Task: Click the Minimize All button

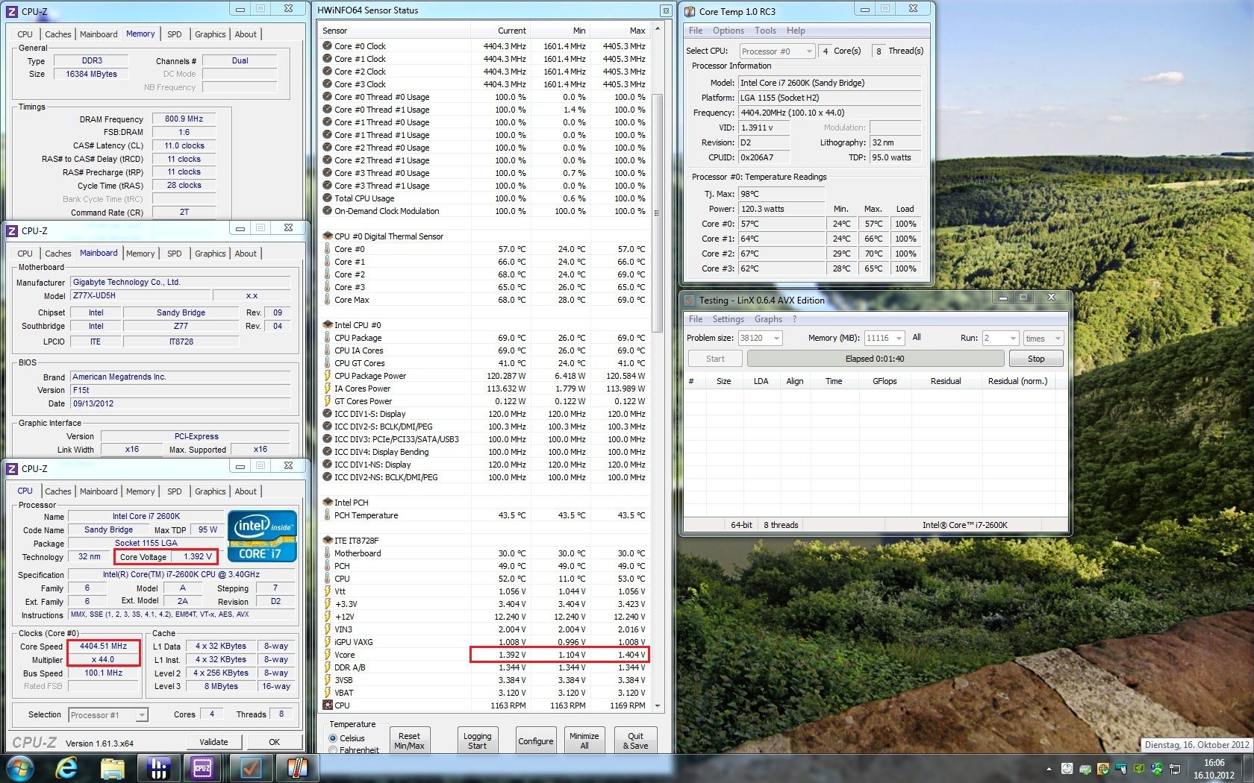Action: (584, 740)
